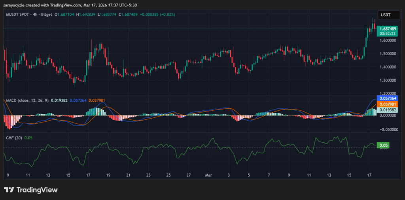Open the USDT currency selector
Viewport: 405px width, 200px height.
click(385, 15)
